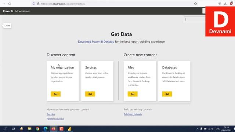Open the red Camtasia recorder taskbar icon
Screen dimensions: 235x132
pyautogui.click(x=61, y=129)
